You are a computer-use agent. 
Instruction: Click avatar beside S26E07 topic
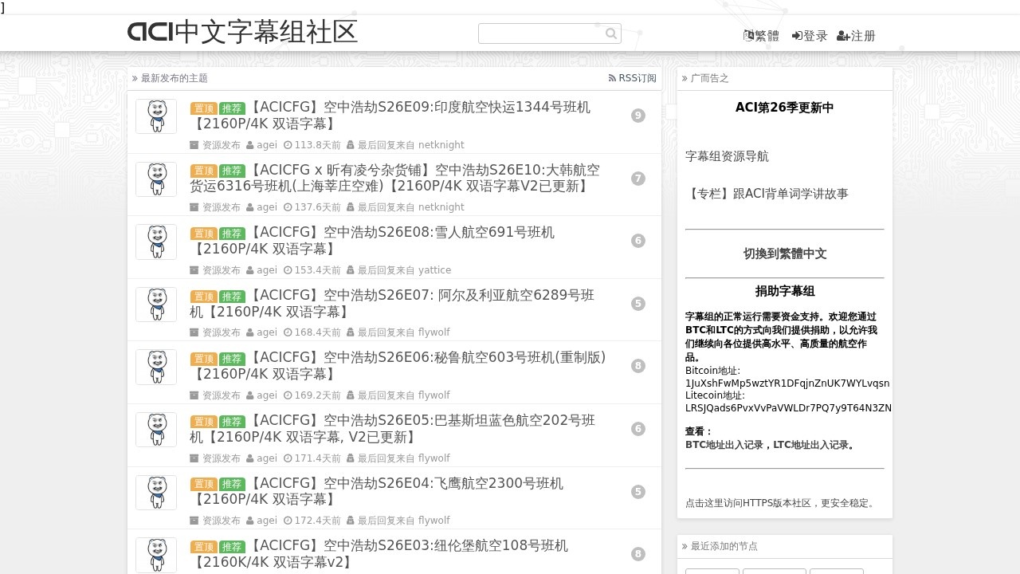(x=156, y=305)
